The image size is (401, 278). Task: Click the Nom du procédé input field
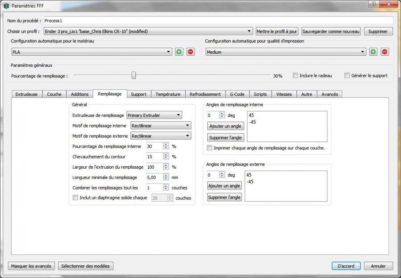(218, 21)
